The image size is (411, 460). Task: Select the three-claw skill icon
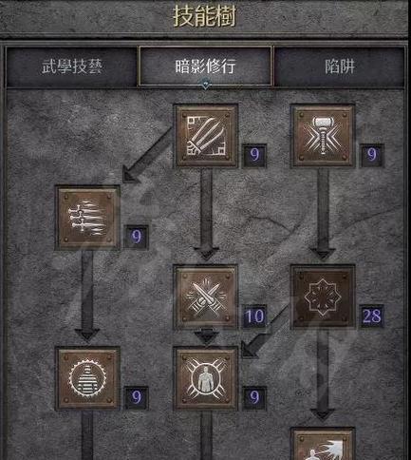(206, 136)
